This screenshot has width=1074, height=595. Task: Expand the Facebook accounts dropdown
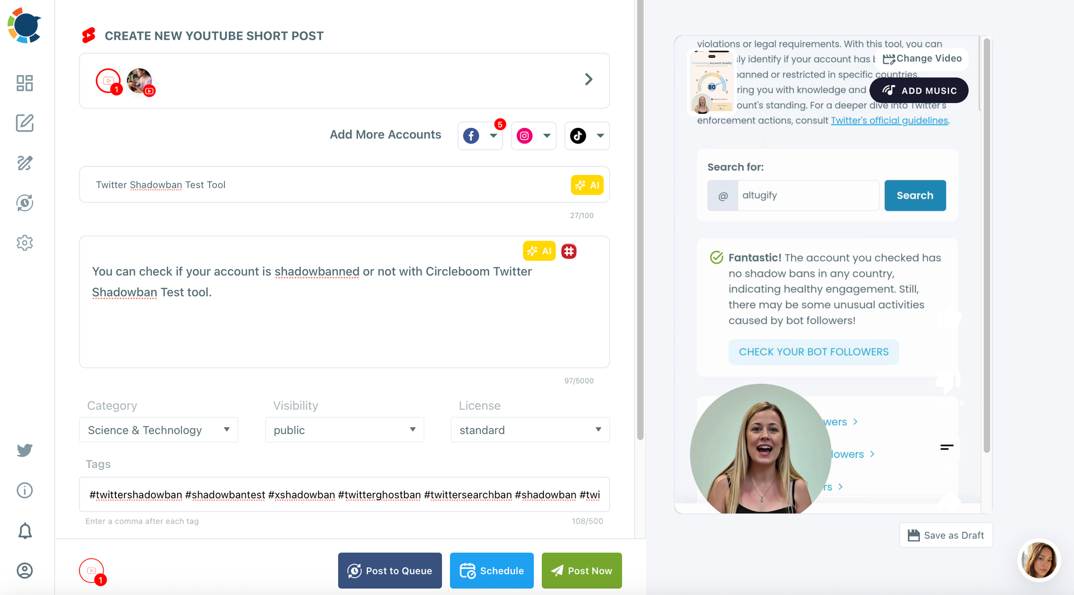pos(493,136)
